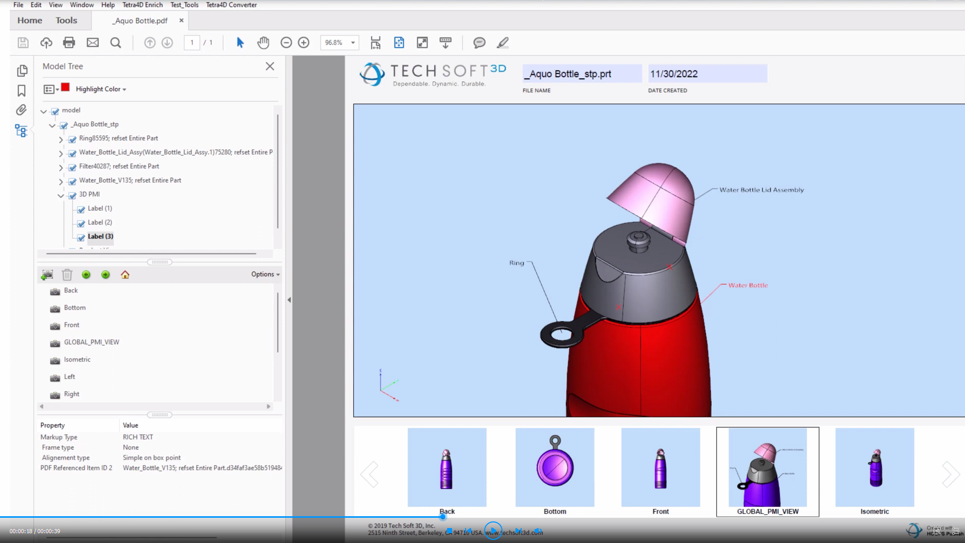This screenshot has height=543, width=965.
Task: Open Bookmarks sidebar icon
Action: [x=22, y=91]
